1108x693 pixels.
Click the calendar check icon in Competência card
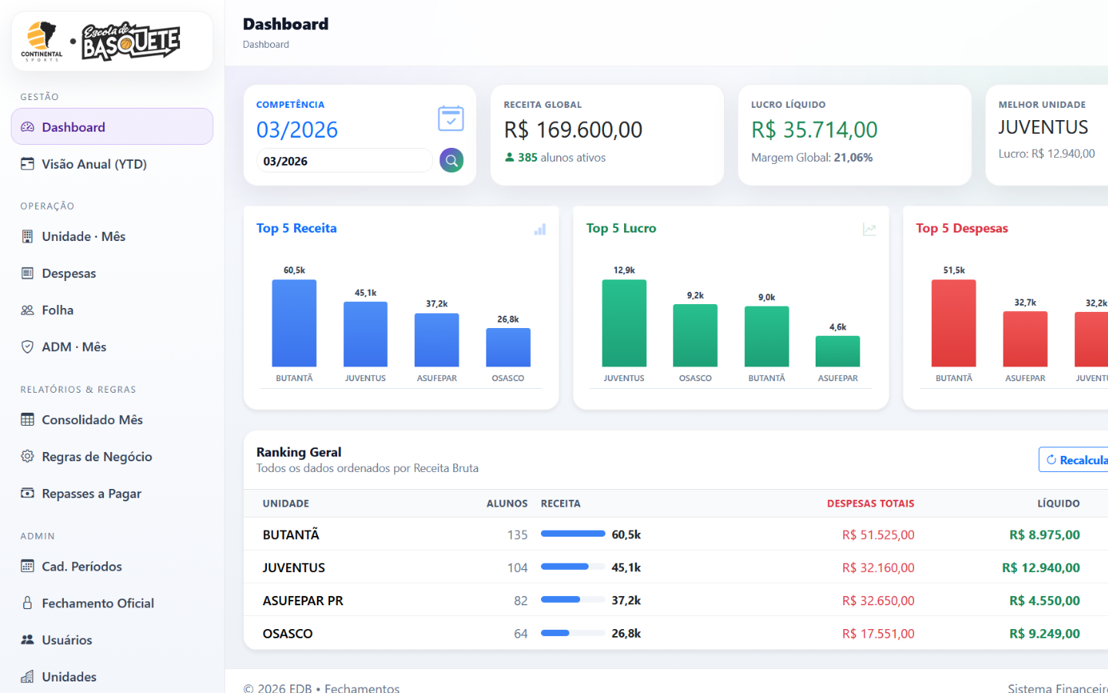451,119
